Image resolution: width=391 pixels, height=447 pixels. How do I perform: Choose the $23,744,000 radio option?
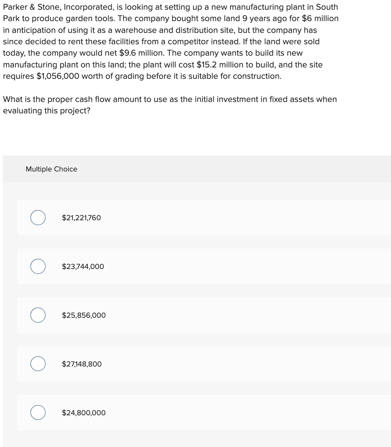pos(38,267)
